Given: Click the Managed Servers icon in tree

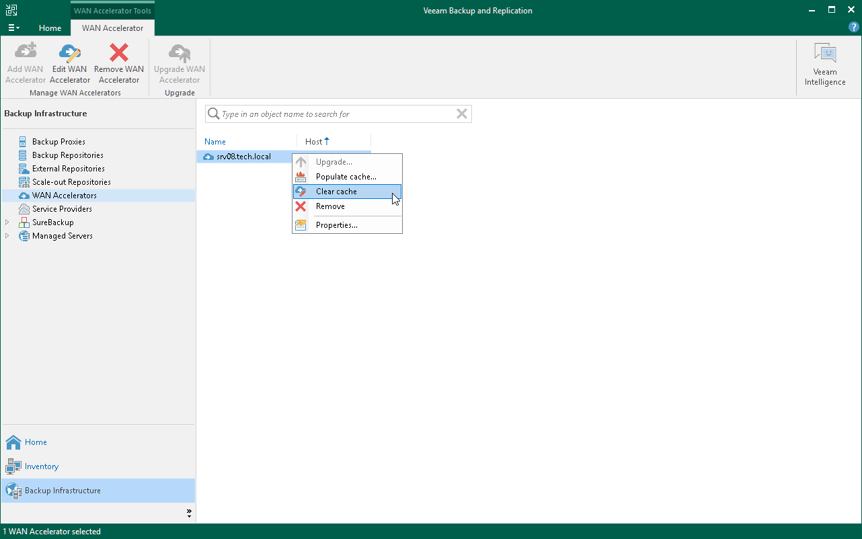Looking at the screenshot, I should (24, 236).
